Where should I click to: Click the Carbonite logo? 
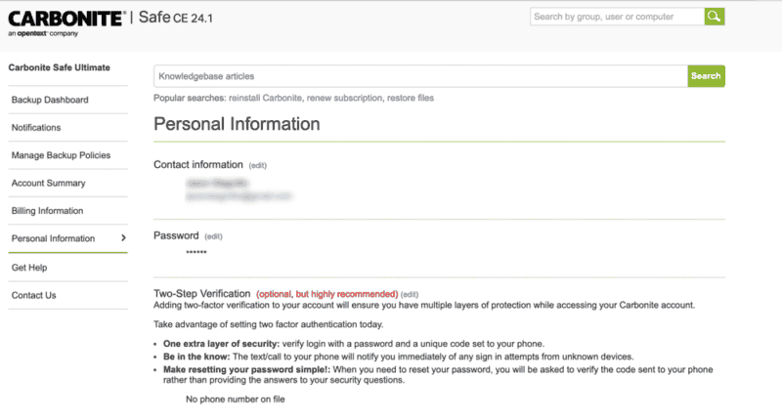click(x=66, y=18)
